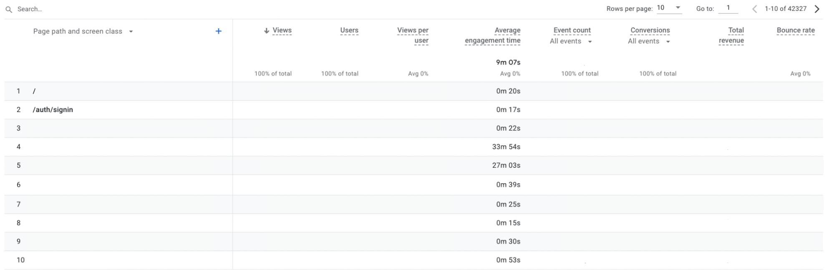Click the Go to page number field
The image size is (834, 274).
click(728, 8)
